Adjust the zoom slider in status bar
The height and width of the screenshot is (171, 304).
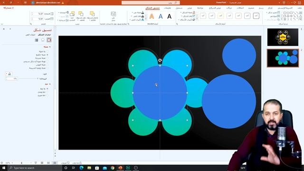(21, 163)
